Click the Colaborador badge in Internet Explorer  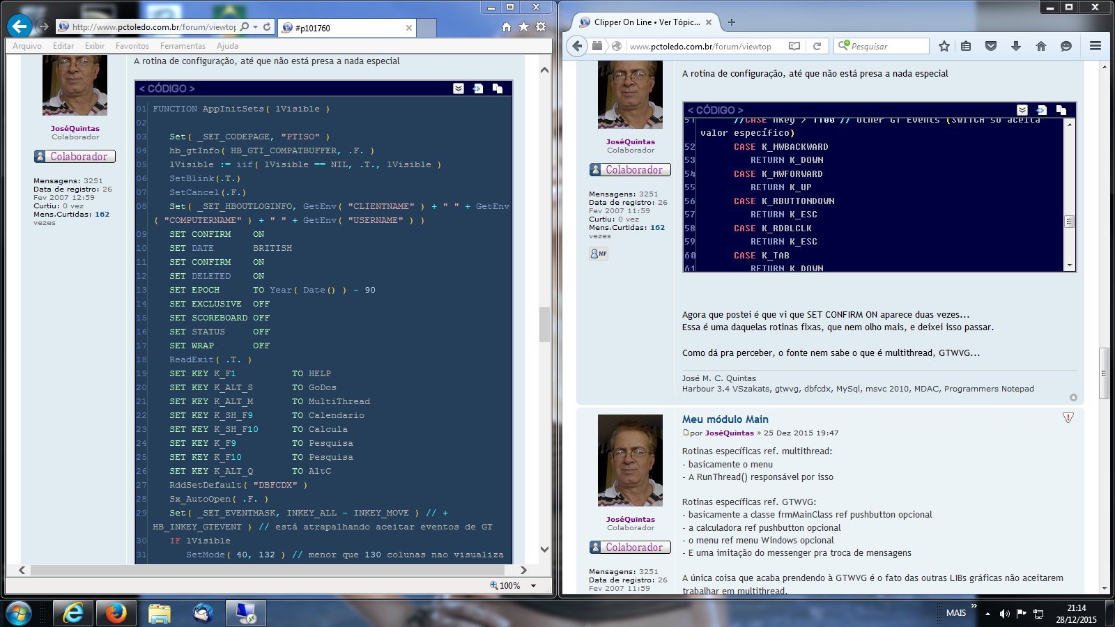(75, 157)
